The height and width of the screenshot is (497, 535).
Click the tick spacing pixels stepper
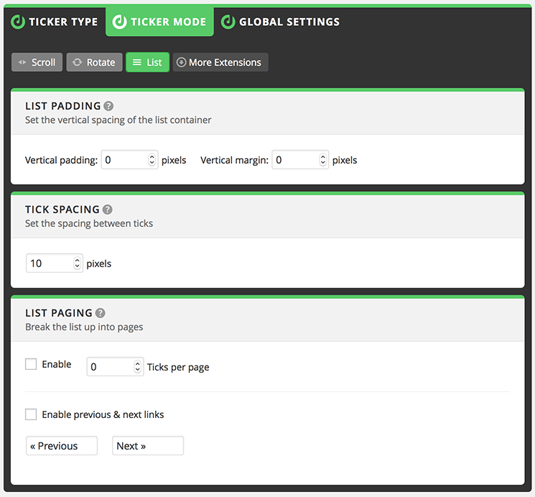coord(77,264)
